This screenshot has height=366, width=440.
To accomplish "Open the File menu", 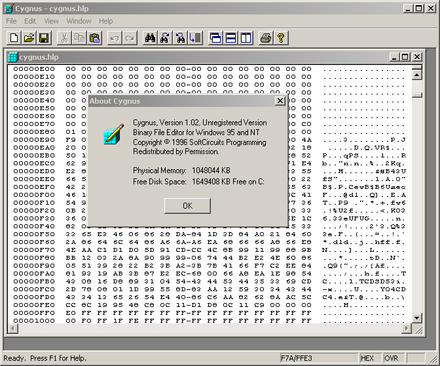I will click(x=11, y=21).
